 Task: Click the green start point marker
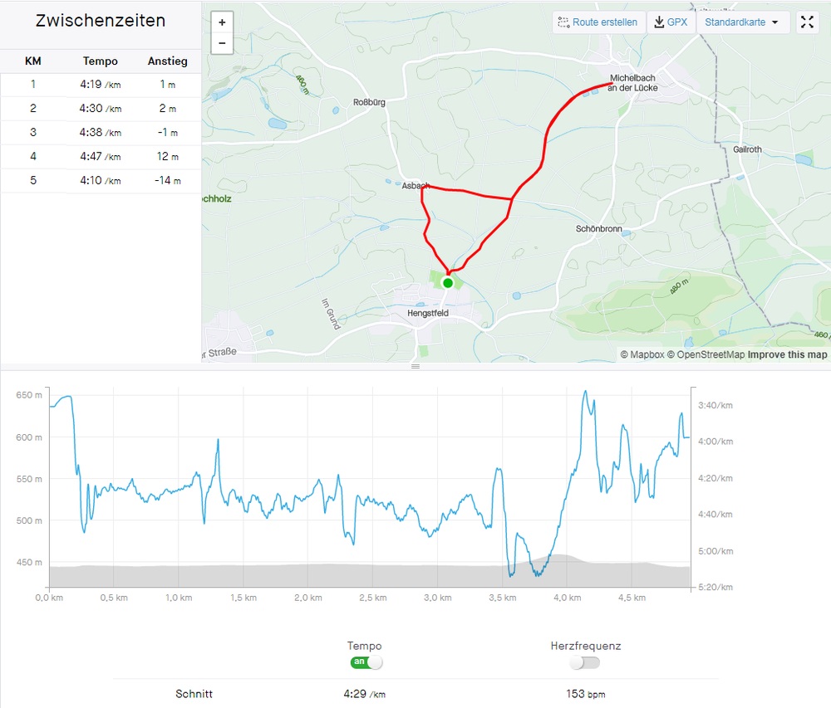[x=448, y=283]
